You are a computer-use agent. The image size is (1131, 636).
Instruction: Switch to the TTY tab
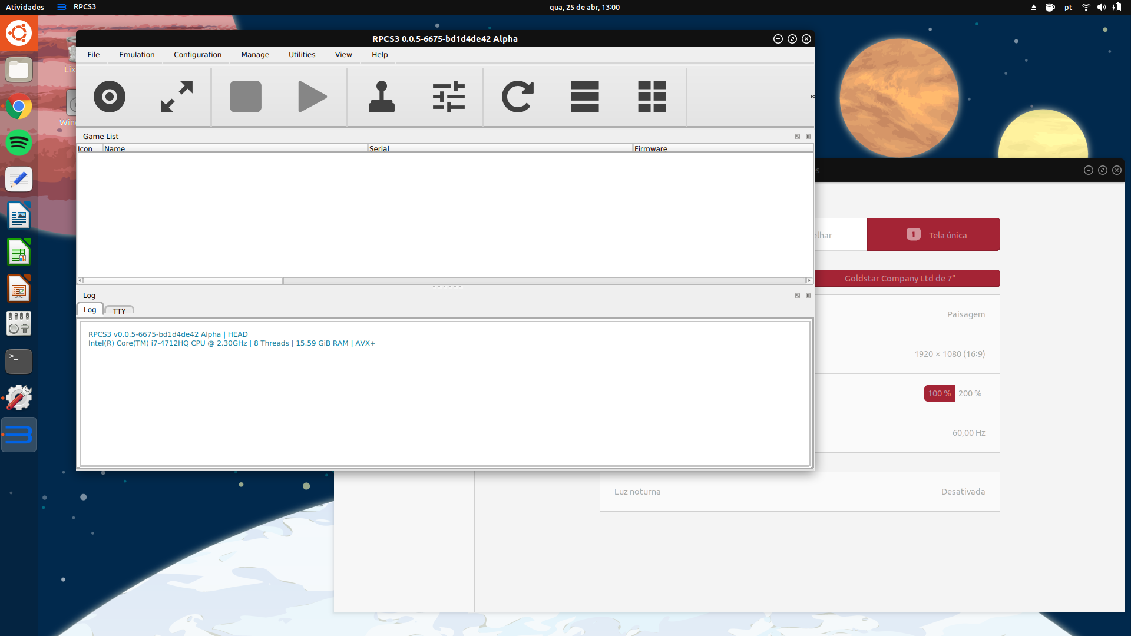(x=119, y=311)
